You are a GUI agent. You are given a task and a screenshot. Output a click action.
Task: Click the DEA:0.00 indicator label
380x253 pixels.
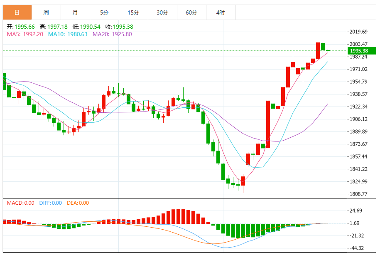[78, 203]
